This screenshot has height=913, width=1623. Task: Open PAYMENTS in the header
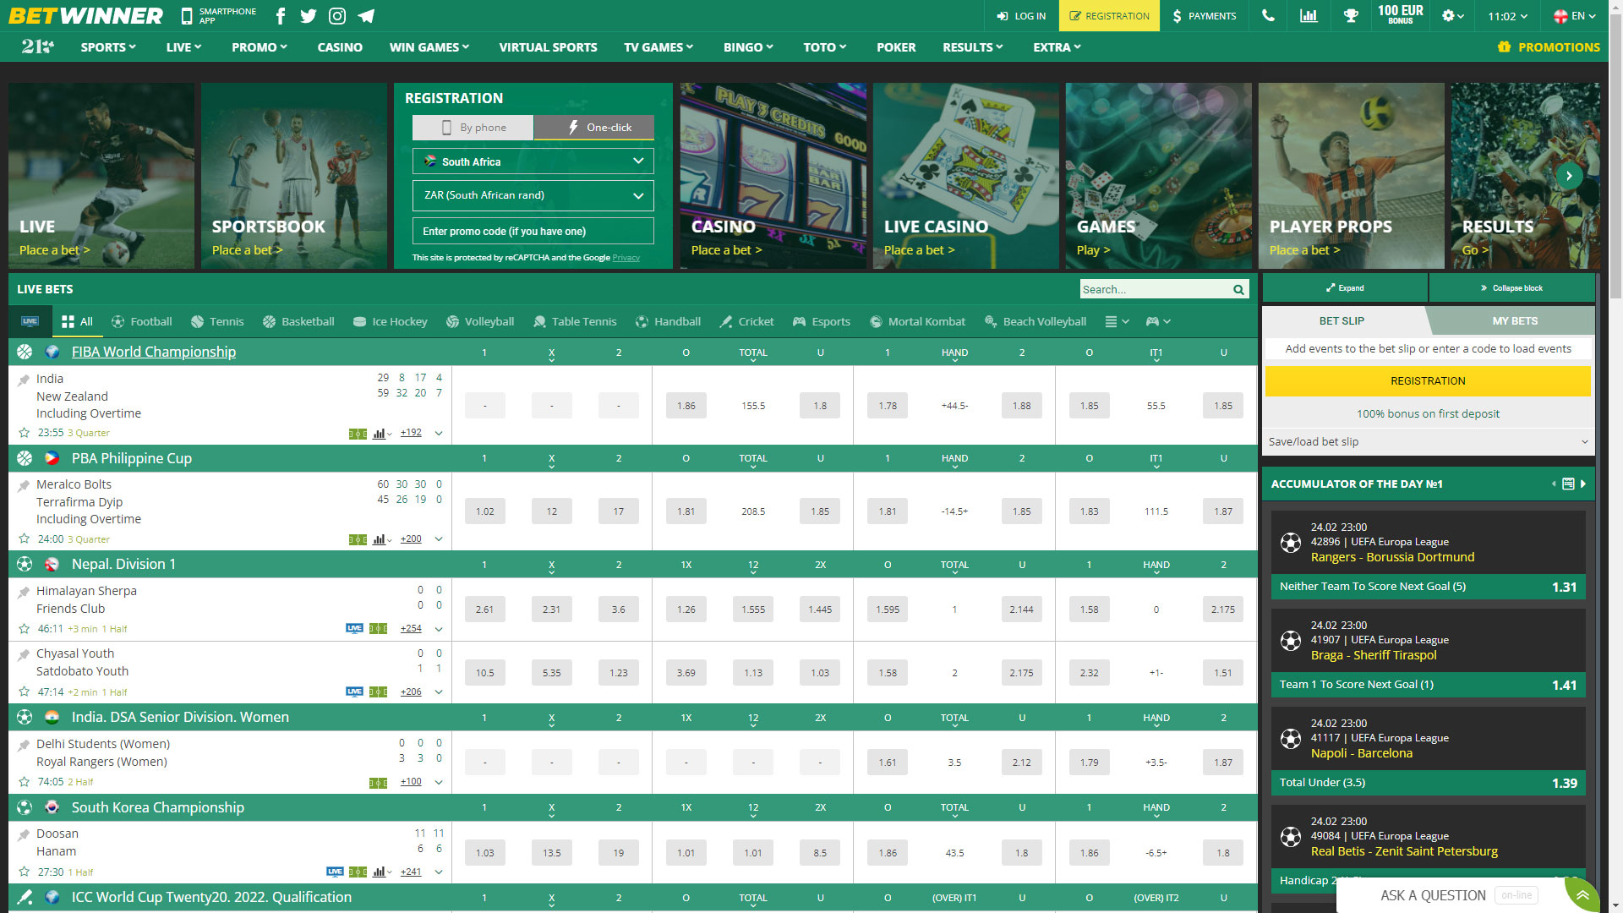(1204, 16)
